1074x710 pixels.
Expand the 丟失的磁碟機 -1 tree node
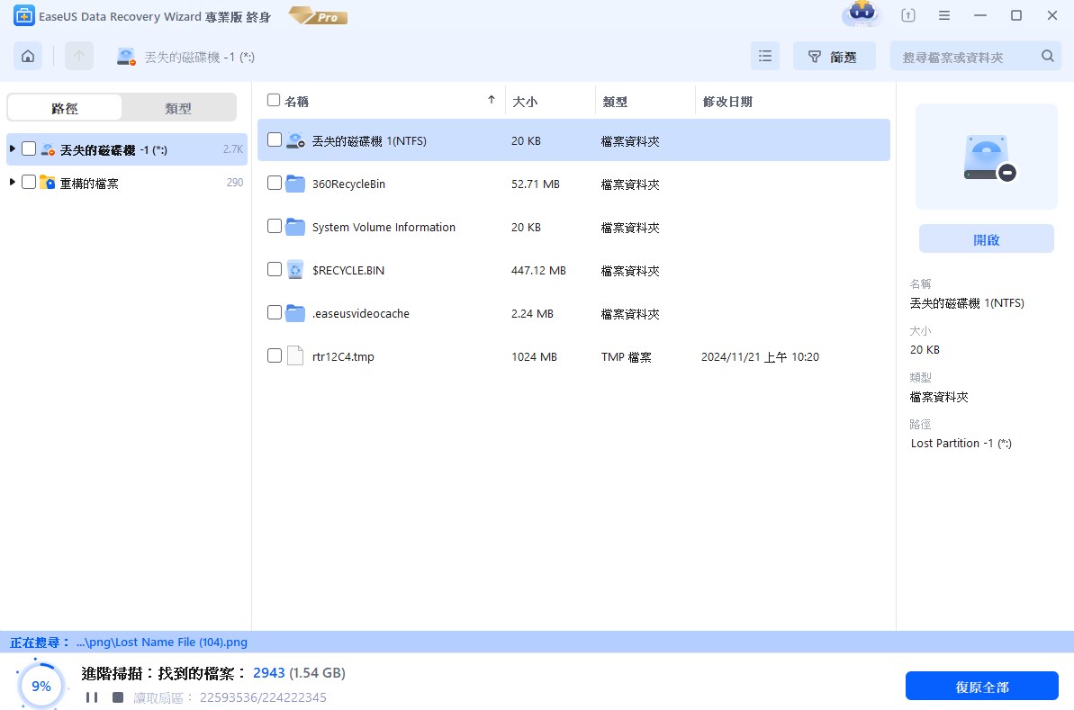13,148
